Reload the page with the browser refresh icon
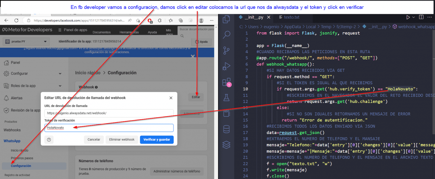The height and width of the screenshot is (179, 435). tap(16, 20)
